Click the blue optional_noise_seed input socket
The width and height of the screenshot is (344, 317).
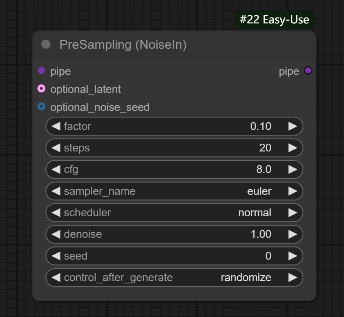click(41, 107)
